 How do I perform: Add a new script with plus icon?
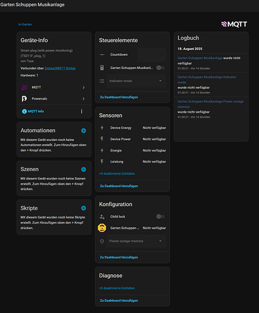coord(83,208)
